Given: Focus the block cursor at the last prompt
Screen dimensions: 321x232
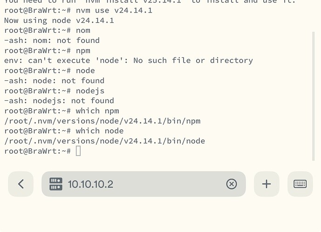Looking at the screenshot, I should (x=78, y=151).
